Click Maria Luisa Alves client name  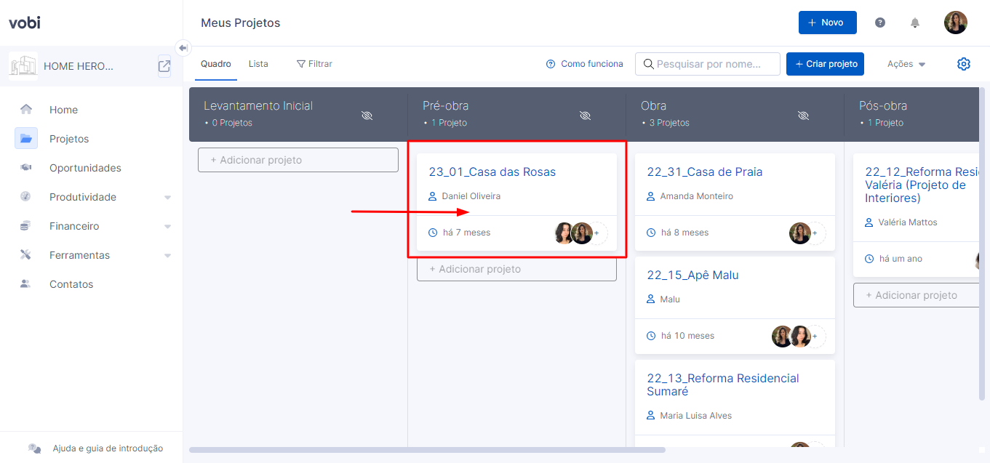(x=696, y=416)
